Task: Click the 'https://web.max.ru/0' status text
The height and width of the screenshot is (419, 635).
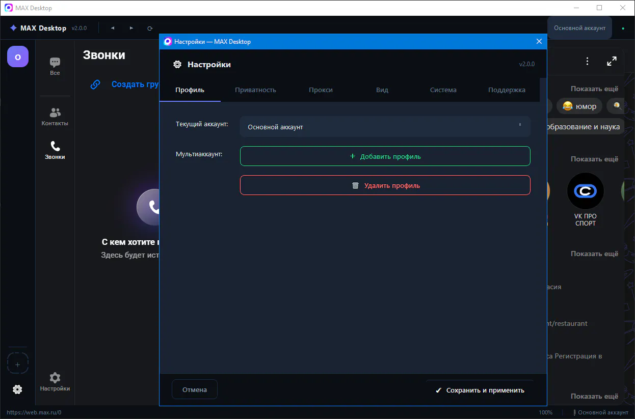Action: [34, 412]
